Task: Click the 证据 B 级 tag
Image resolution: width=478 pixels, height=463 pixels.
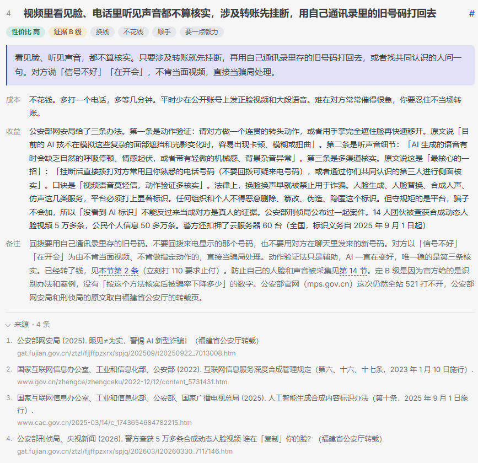Action: [x=68, y=32]
